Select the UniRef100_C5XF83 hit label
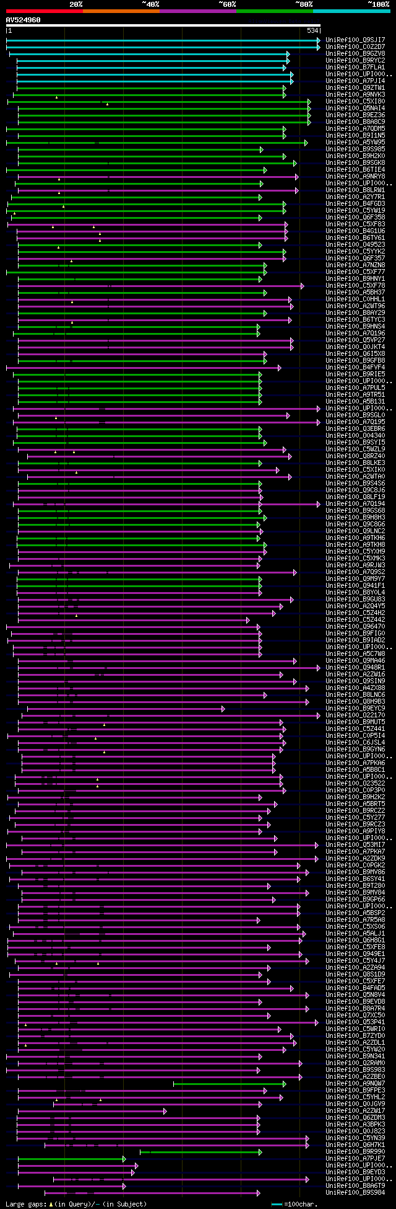Screen dimensions: 396x1209 pyautogui.click(x=355, y=224)
